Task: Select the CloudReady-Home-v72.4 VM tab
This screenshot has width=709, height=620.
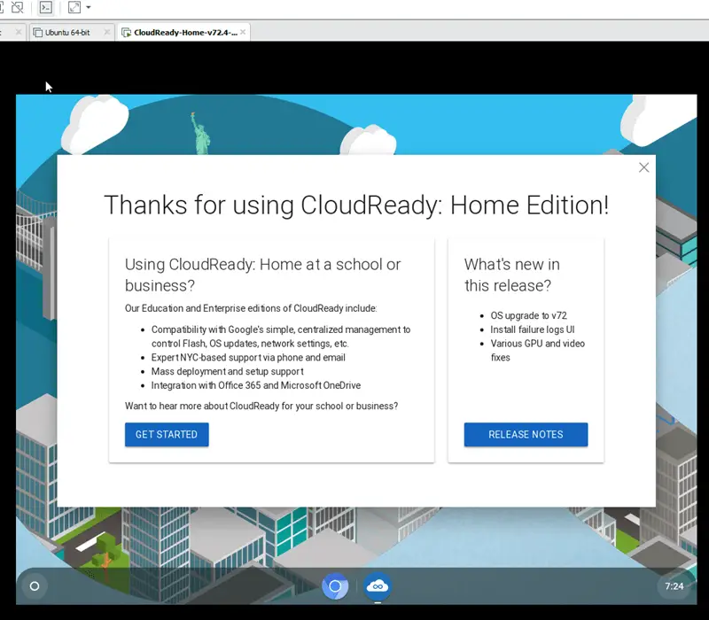Action: [x=185, y=33]
